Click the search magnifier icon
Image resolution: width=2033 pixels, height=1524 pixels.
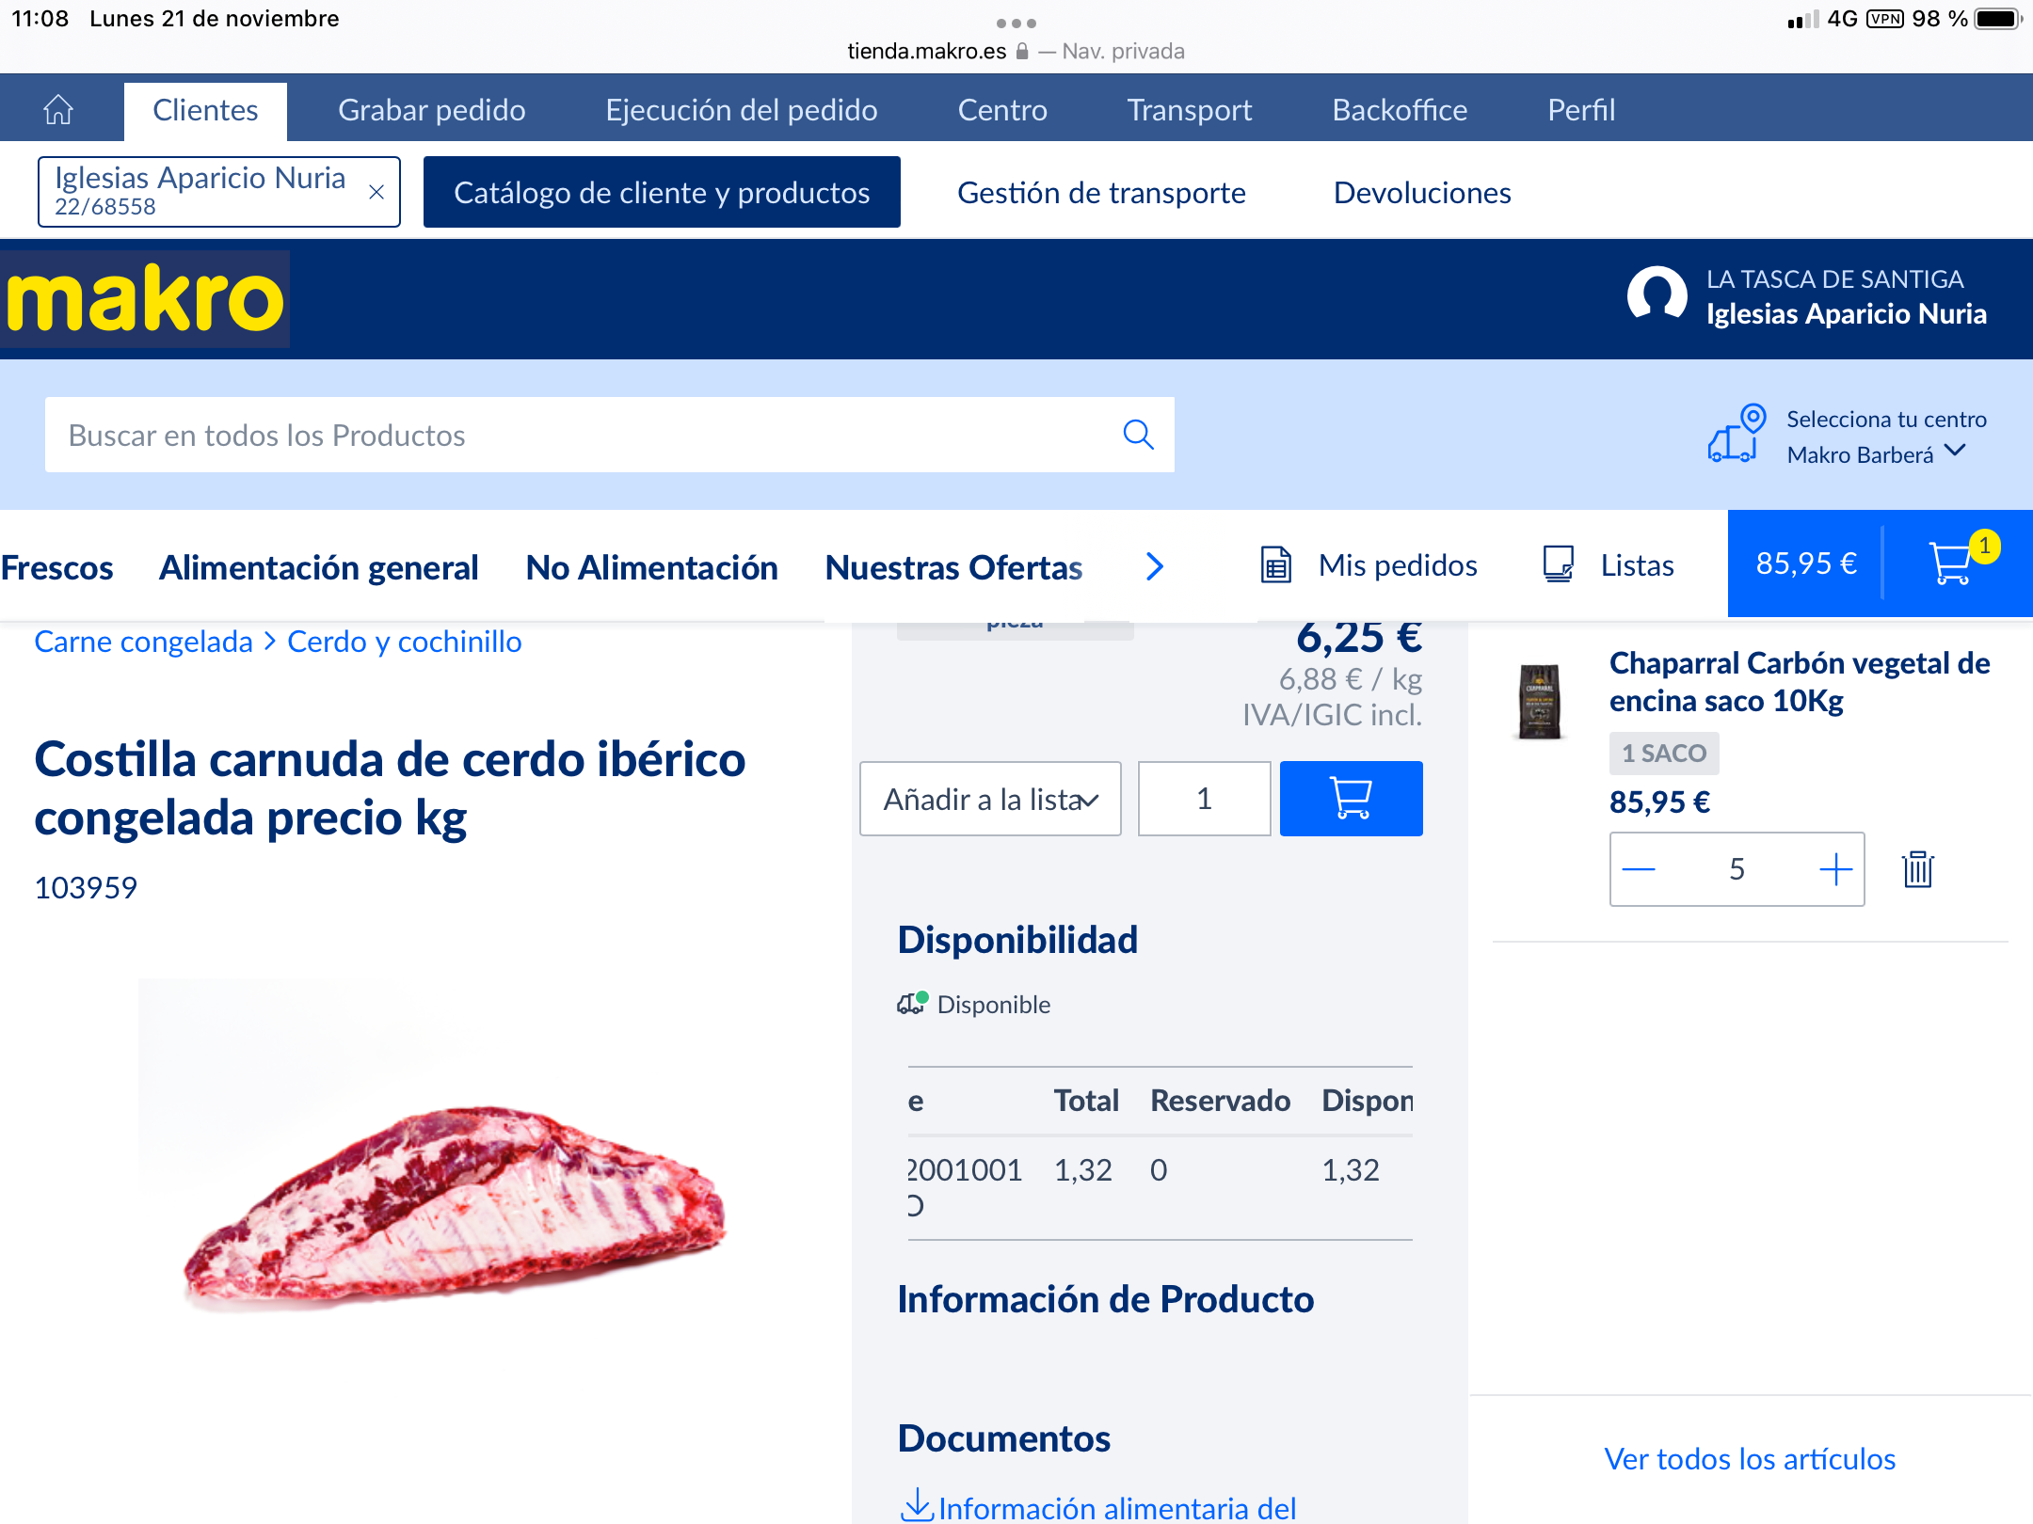(x=1138, y=435)
